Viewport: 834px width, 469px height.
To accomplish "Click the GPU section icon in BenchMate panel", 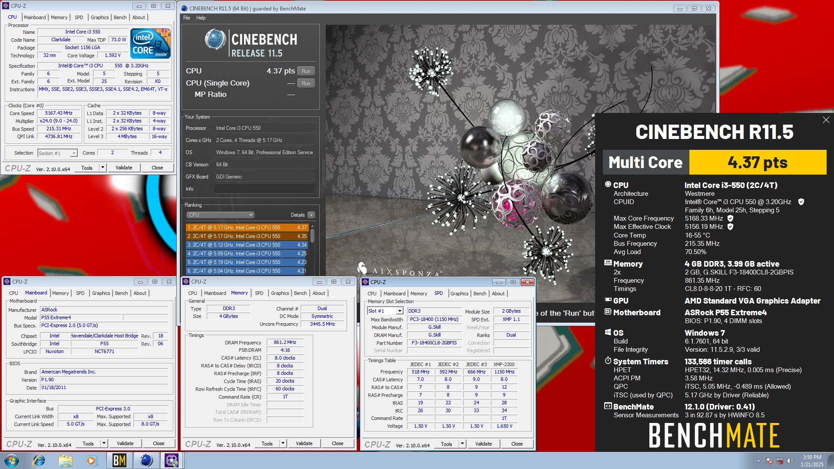I will 608,300.
